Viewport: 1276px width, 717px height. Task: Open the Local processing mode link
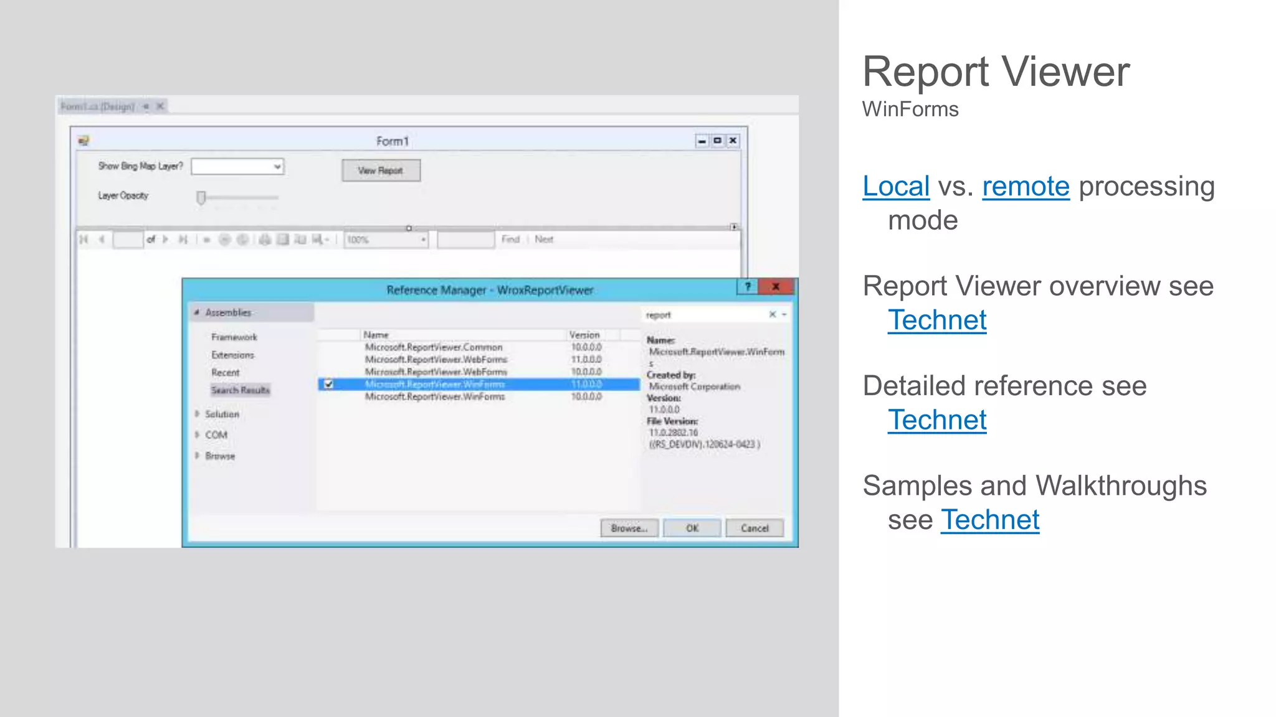[896, 186]
